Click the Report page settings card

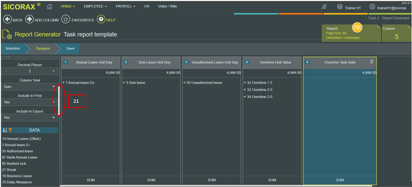[351, 33]
